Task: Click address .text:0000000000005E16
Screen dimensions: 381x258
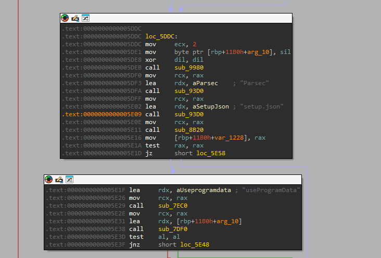Action: pos(101,138)
